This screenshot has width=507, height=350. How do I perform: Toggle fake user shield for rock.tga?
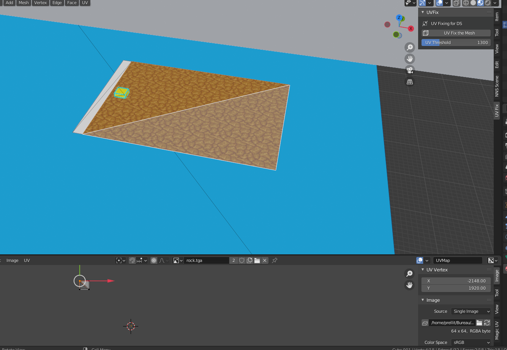pos(242,260)
